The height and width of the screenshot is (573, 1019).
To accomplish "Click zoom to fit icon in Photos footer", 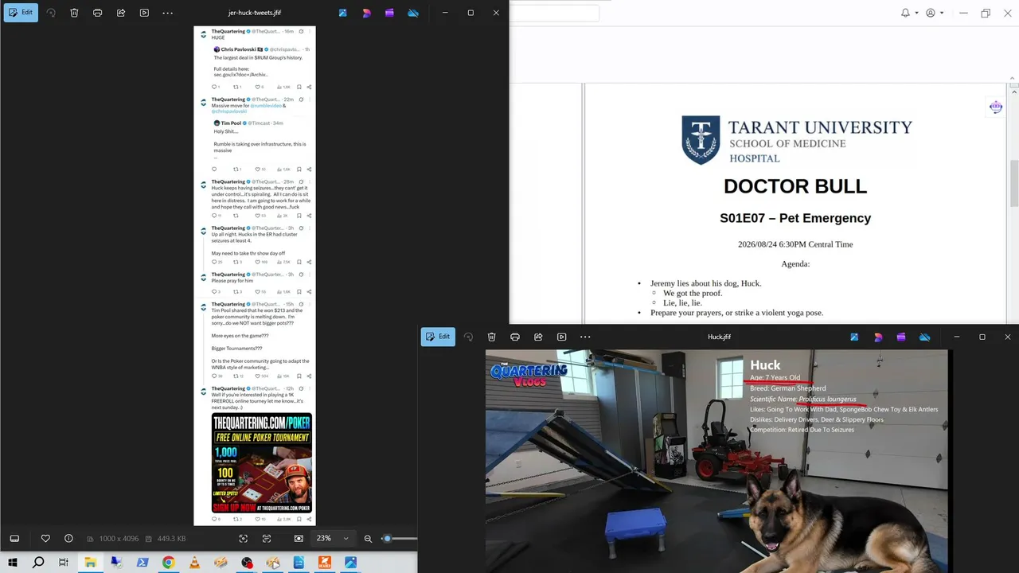I will point(299,539).
